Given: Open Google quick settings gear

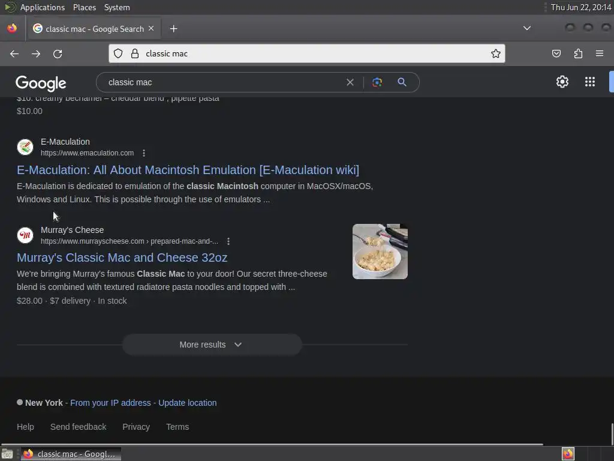Looking at the screenshot, I should point(562,82).
